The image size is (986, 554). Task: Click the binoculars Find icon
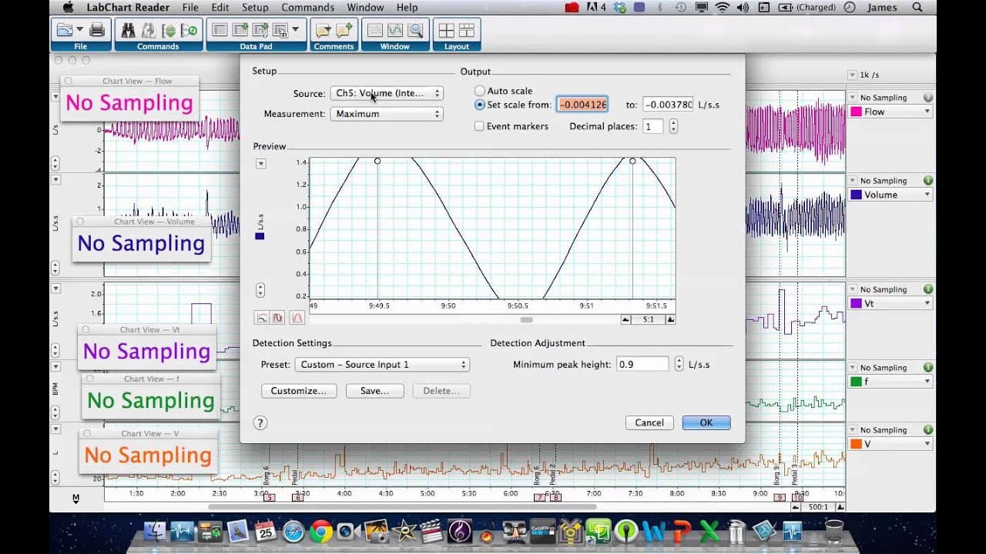(x=128, y=31)
